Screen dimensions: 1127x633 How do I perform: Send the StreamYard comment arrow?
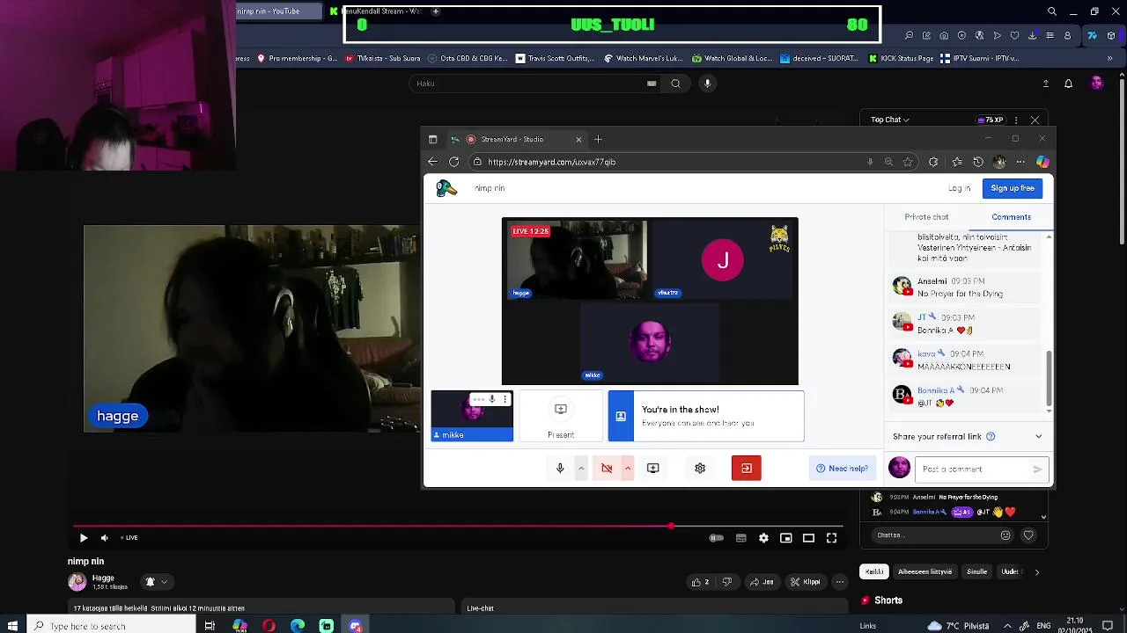[x=1038, y=469]
